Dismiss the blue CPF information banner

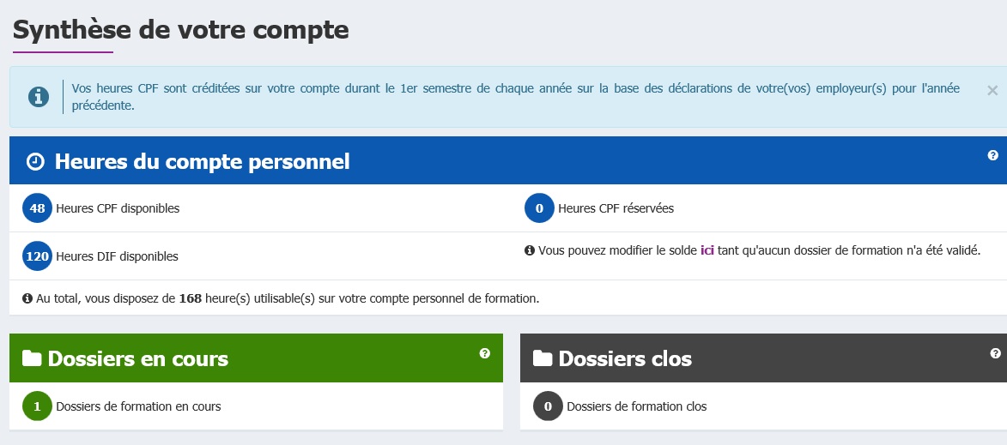tap(992, 91)
